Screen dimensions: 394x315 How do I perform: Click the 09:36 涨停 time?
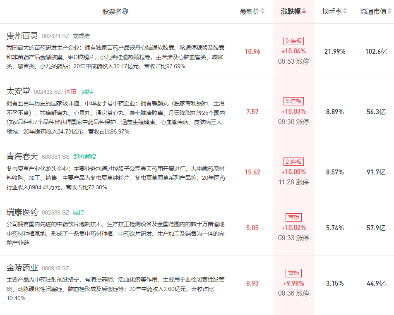(293, 293)
